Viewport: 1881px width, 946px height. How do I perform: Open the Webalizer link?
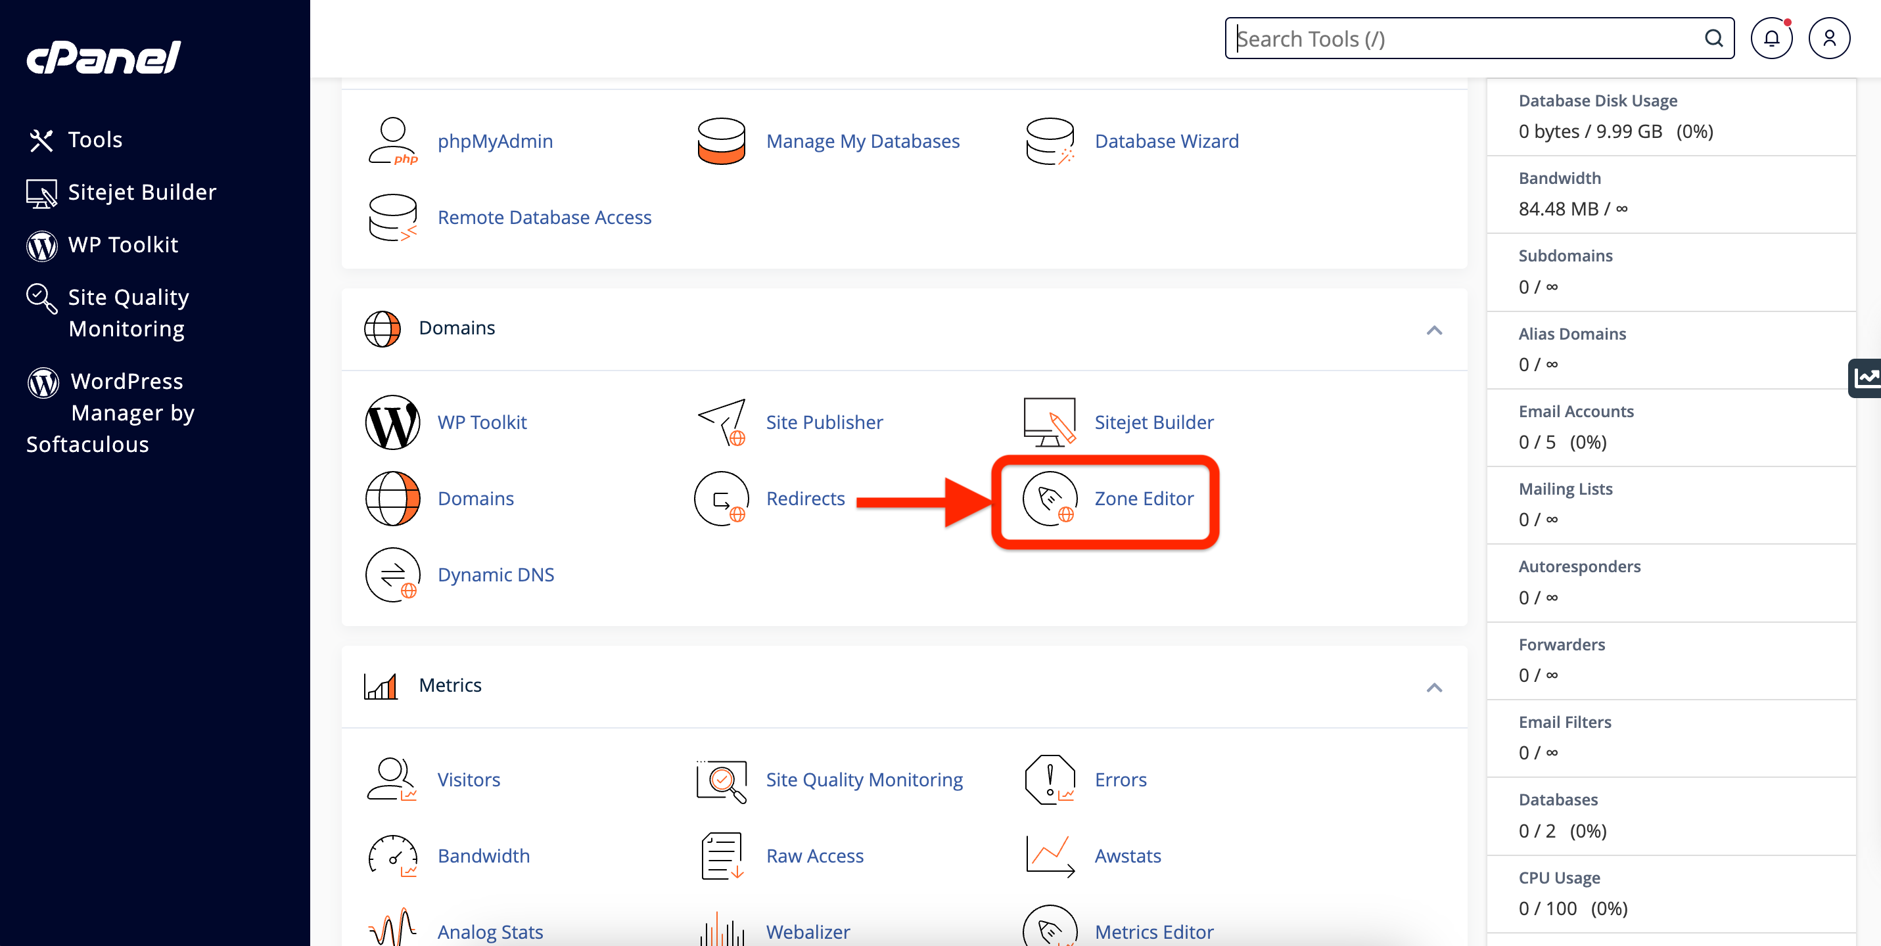[808, 932]
